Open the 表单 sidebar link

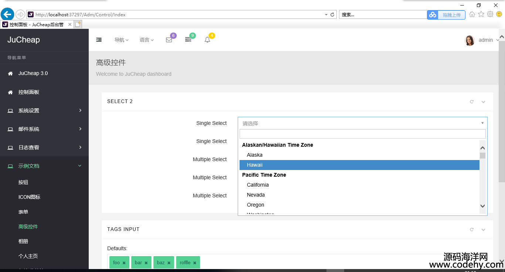(x=23, y=212)
